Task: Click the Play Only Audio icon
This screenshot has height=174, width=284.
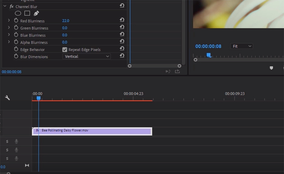Action: coord(168,71)
